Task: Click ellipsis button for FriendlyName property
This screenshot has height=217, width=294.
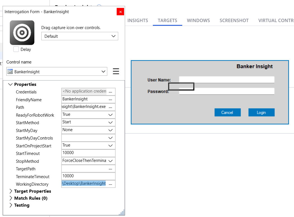Action: click(110, 100)
